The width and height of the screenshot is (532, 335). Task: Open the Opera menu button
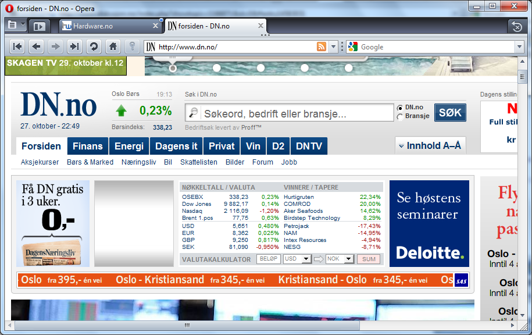[x=12, y=25]
